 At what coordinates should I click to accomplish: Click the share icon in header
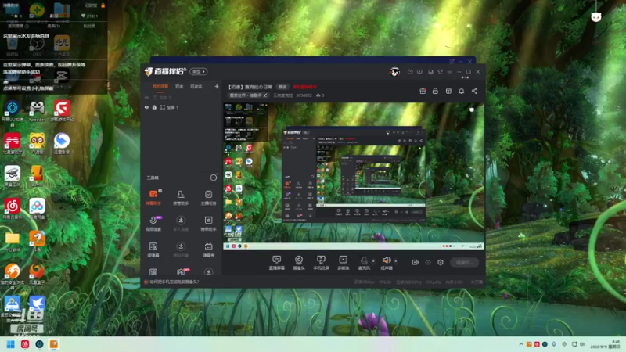[474, 91]
